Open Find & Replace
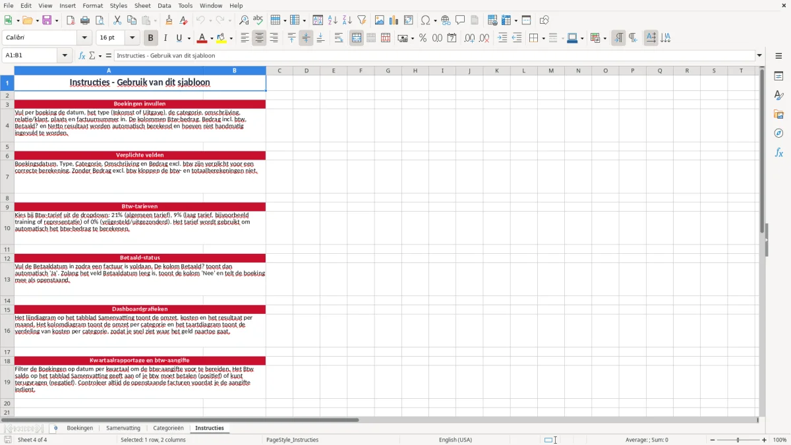This screenshot has height=445, width=791. (244, 20)
